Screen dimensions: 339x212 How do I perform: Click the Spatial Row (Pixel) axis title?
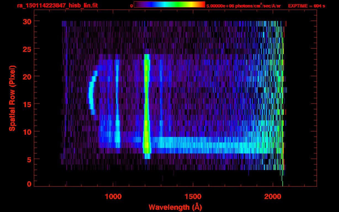pos(12,98)
